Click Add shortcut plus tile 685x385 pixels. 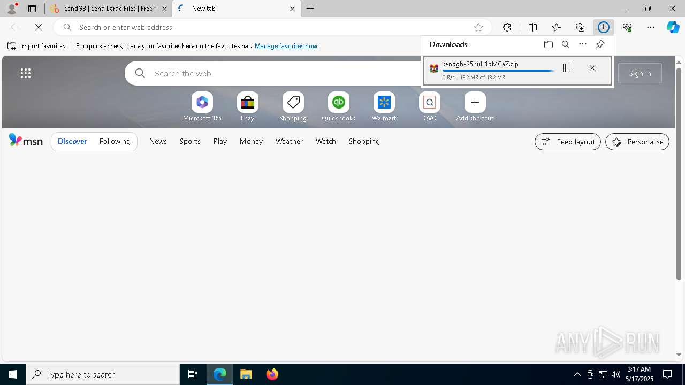click(475, 107)
